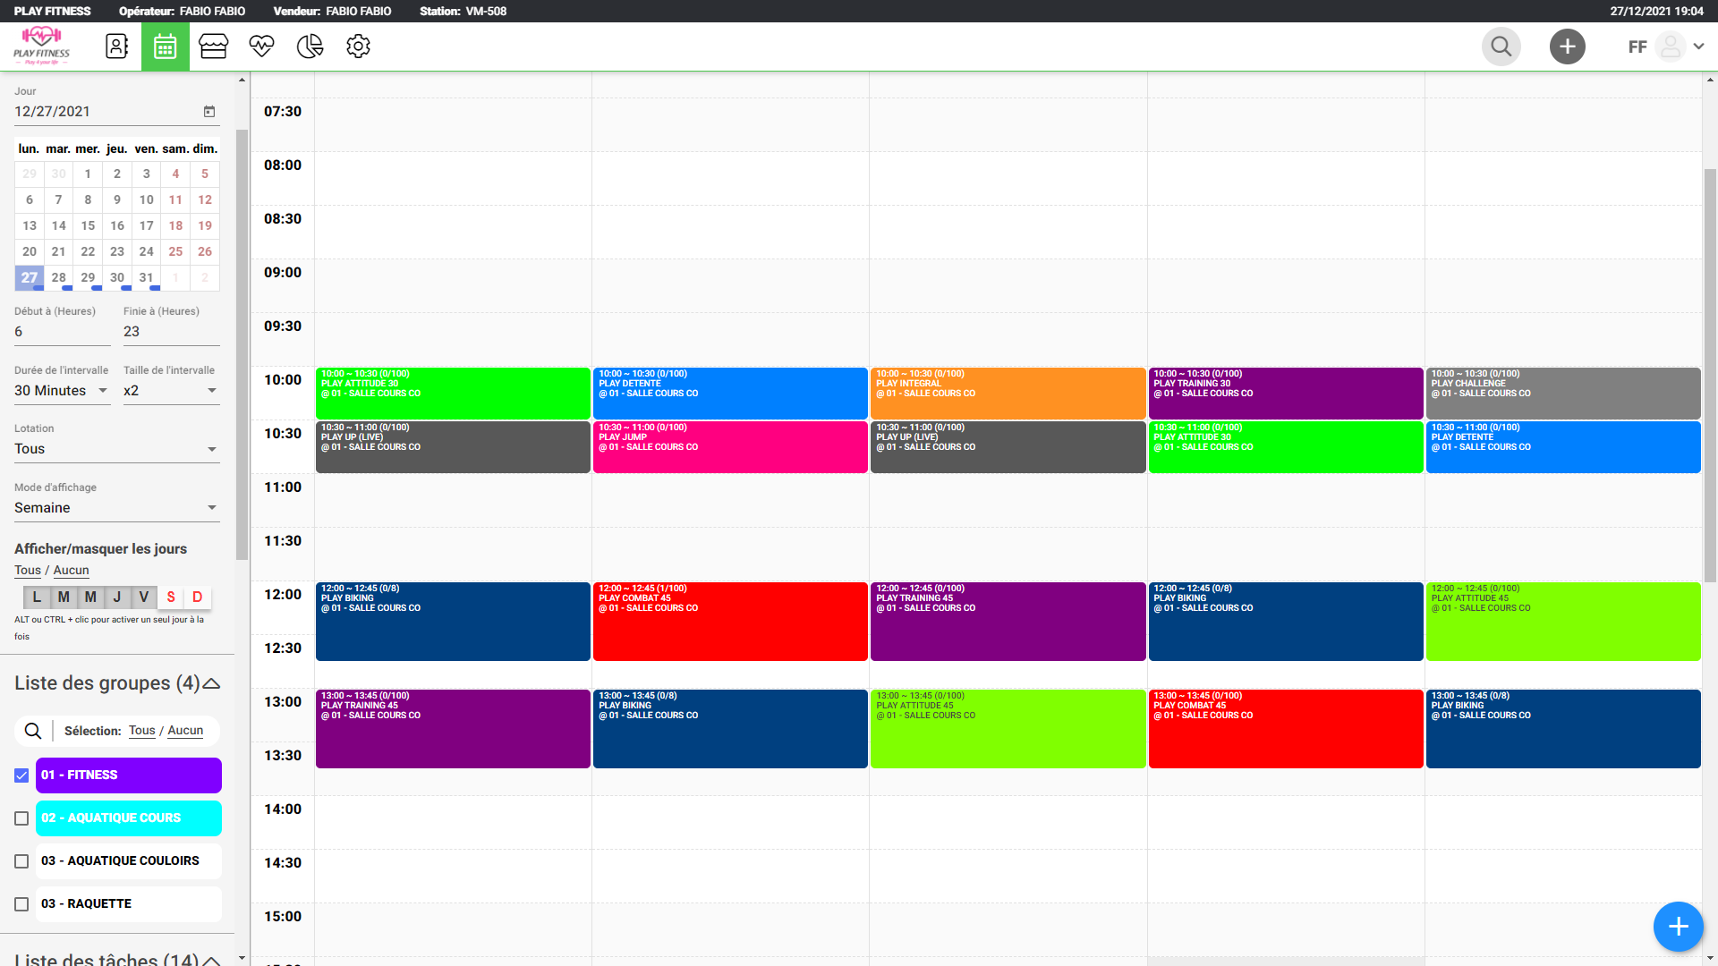
Task: Open the contacts/members icon in toolbar
Action: pyautogui.click(x=117, y=47)
